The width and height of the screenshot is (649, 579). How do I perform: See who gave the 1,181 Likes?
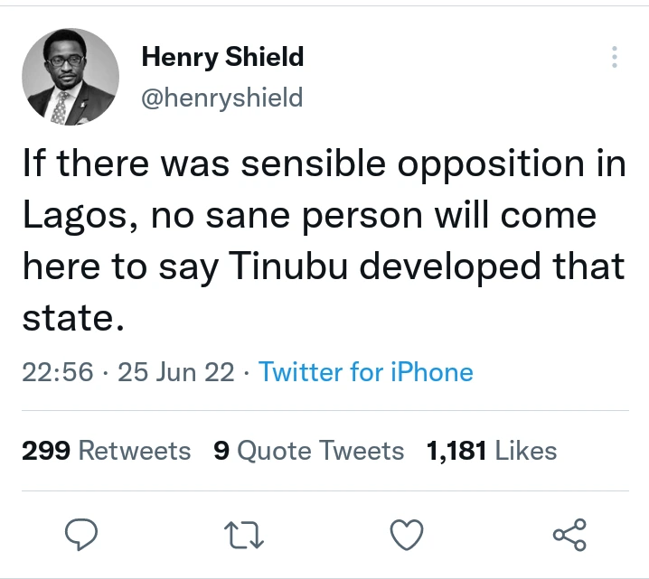tap(492, 450)
